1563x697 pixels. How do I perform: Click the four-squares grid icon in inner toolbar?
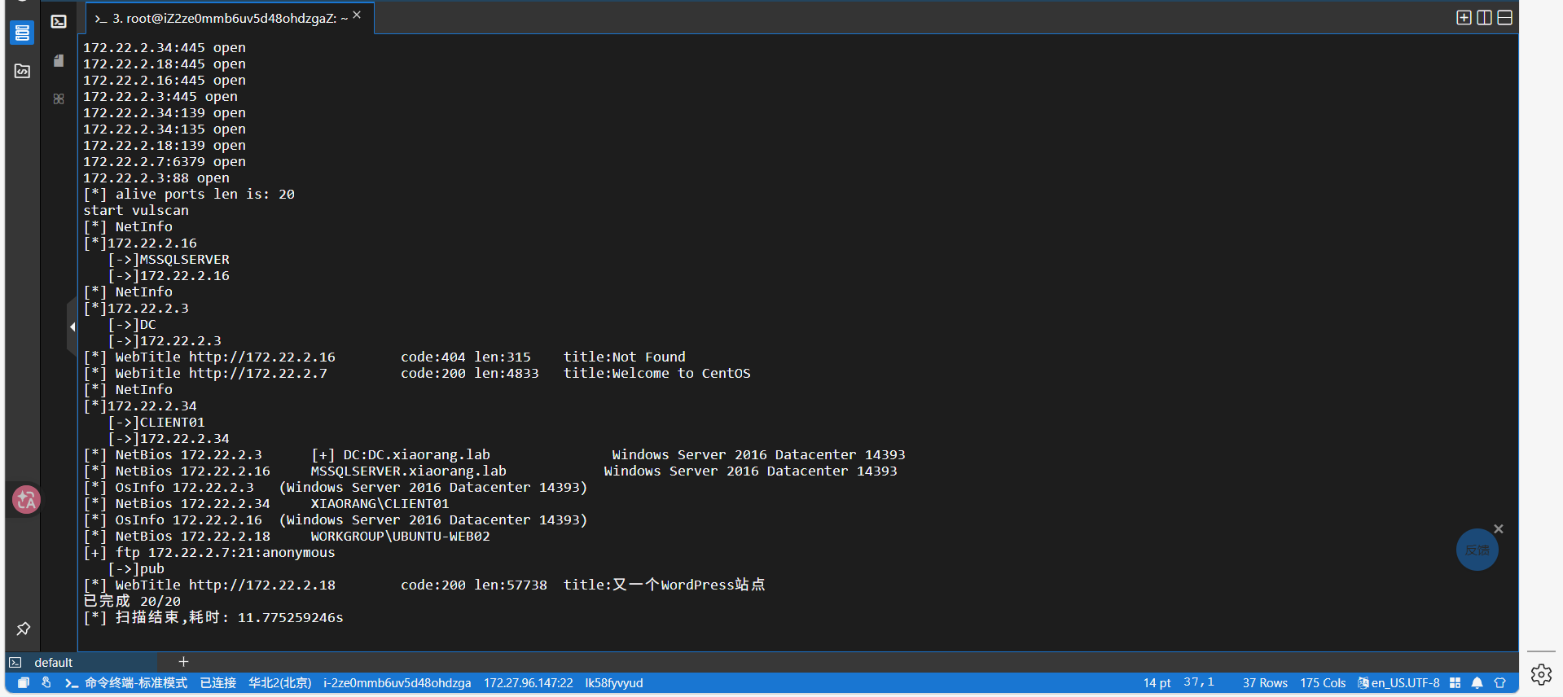tap(59, 99)
